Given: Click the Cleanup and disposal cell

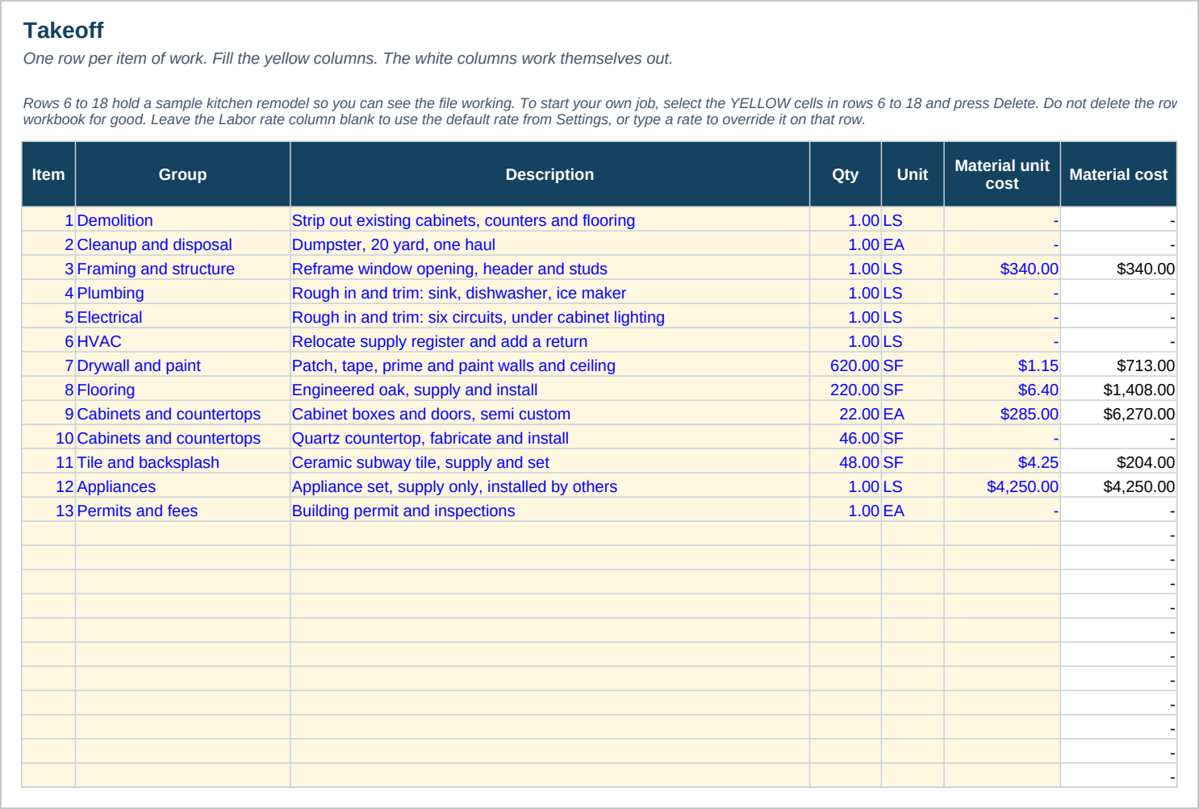Looking at the screenshot, I should (182, 244).
